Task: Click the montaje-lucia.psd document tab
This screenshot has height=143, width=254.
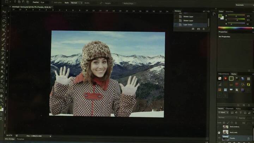Action: point(32,7)
